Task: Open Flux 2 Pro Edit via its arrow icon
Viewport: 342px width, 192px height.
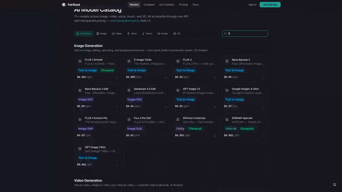Action: tap(166, 136)
